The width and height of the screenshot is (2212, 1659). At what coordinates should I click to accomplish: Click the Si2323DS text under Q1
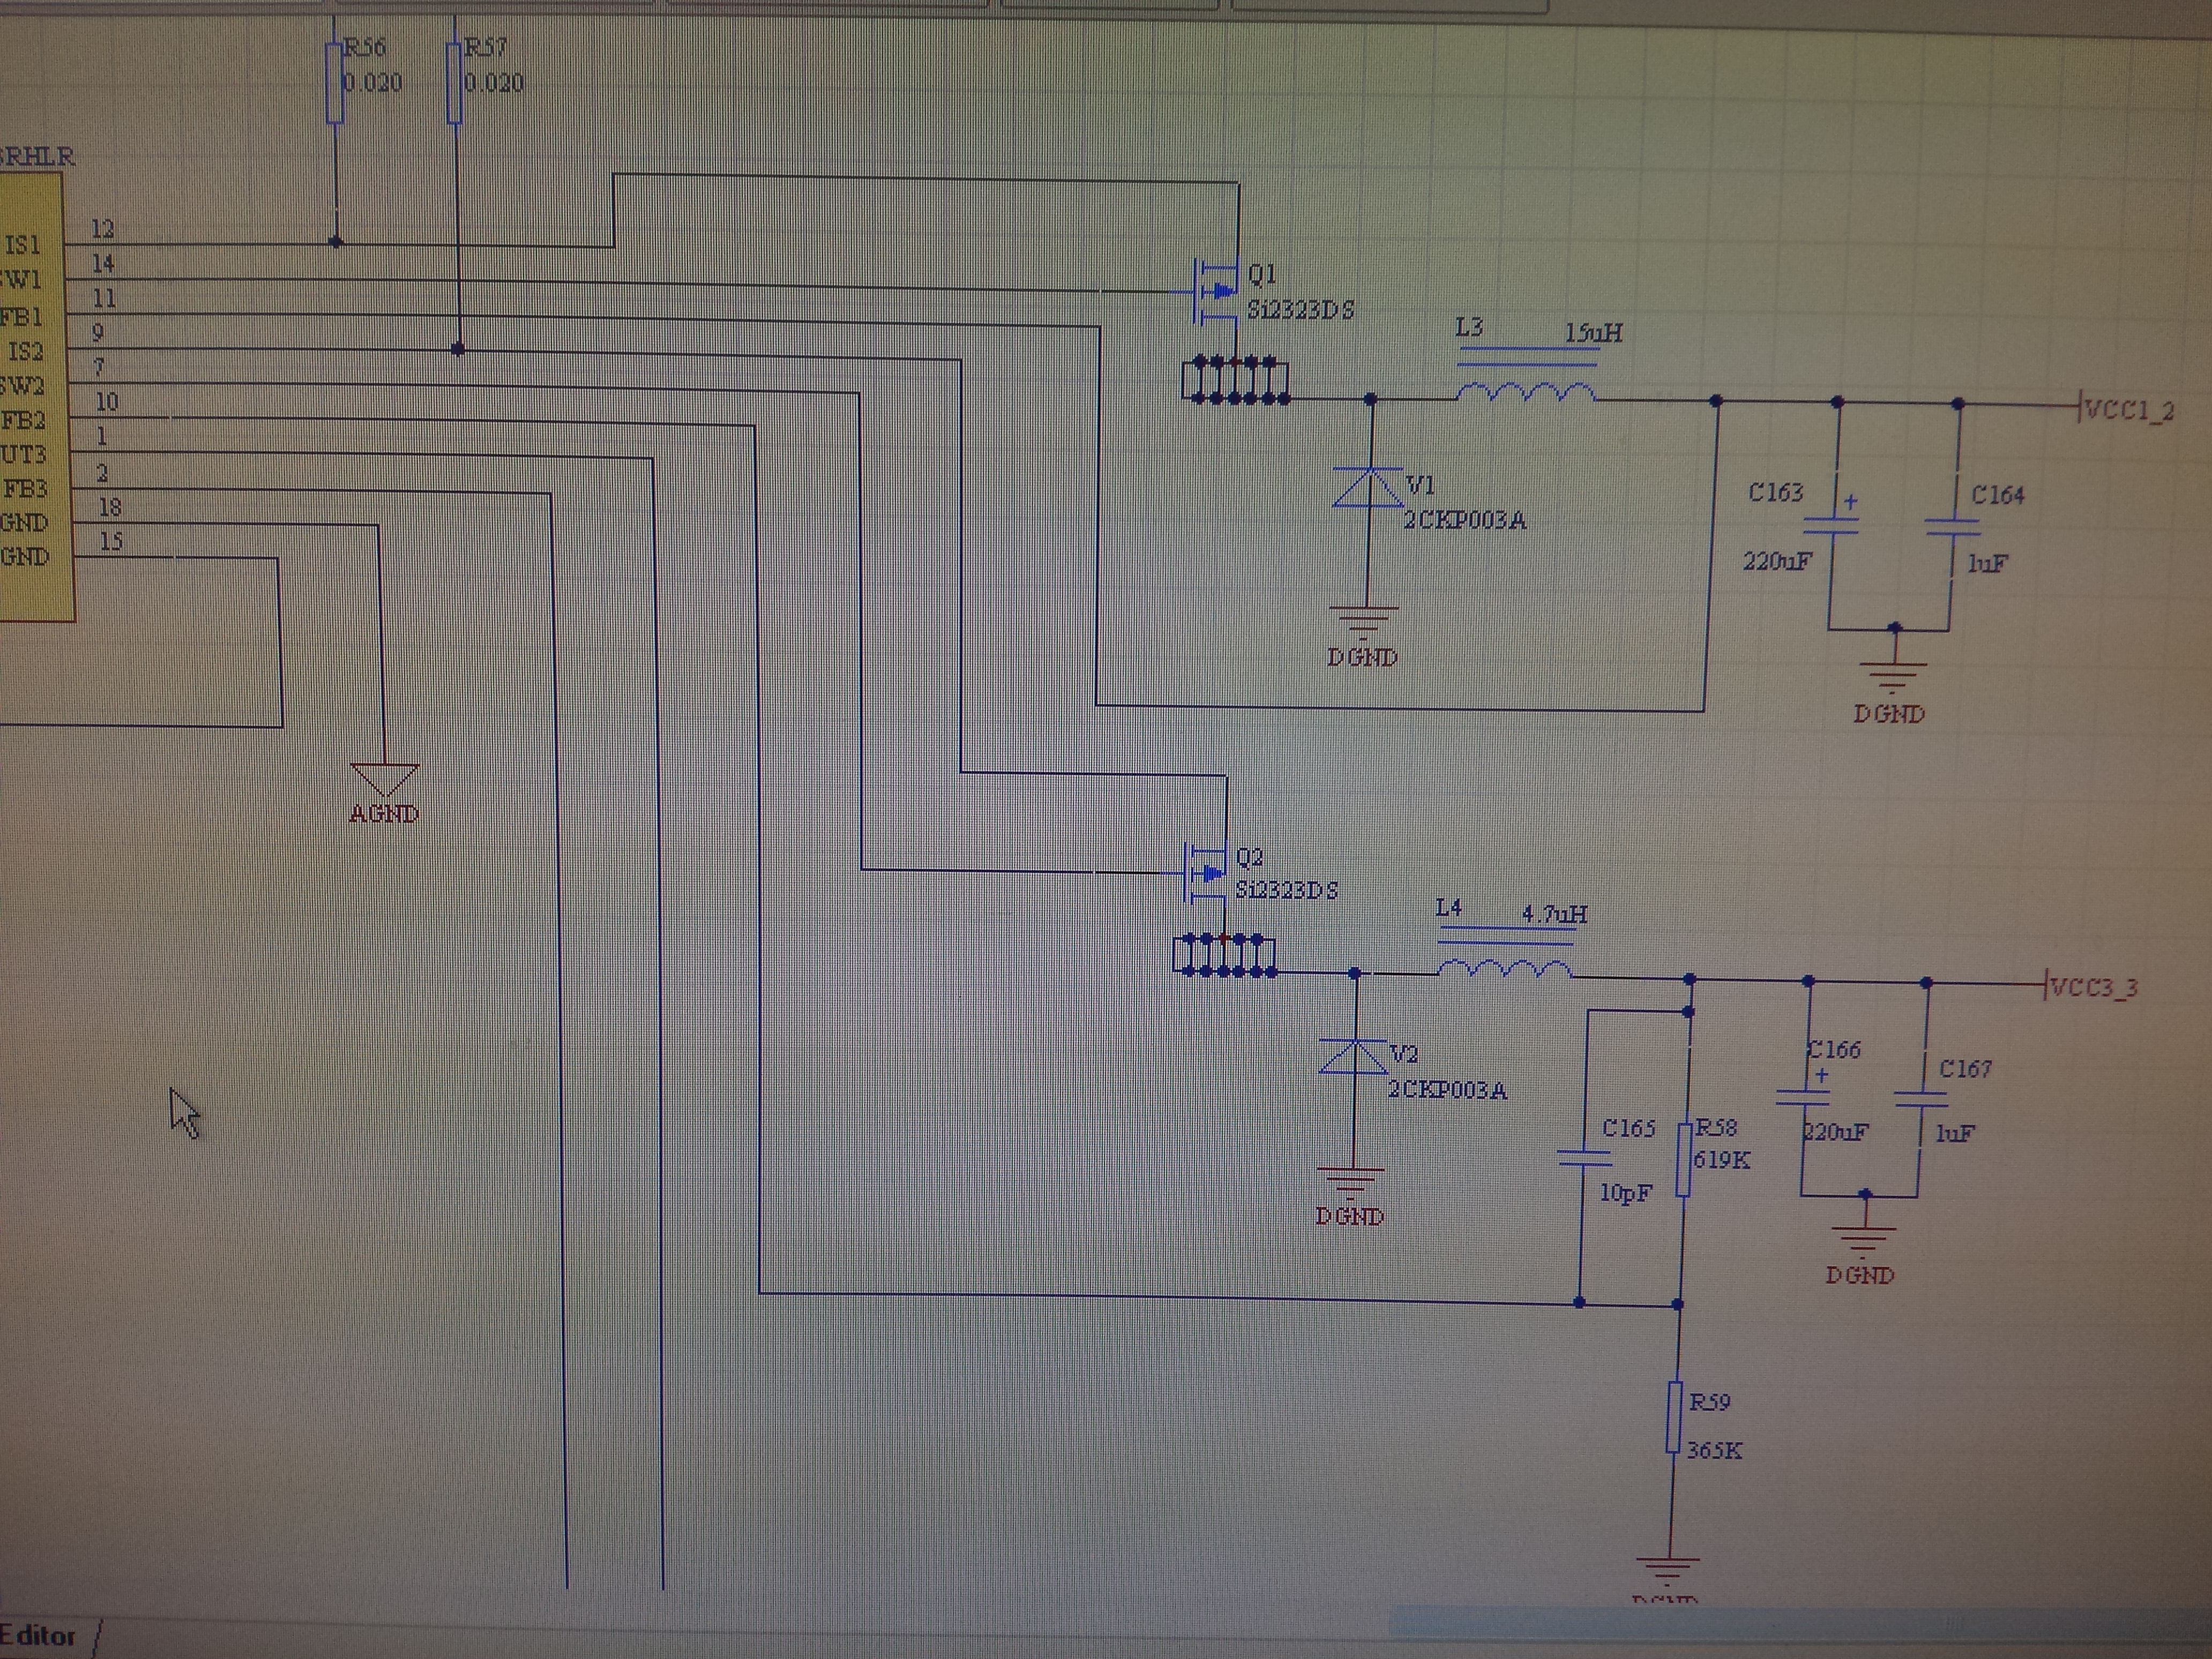[x=1300, y=310]
